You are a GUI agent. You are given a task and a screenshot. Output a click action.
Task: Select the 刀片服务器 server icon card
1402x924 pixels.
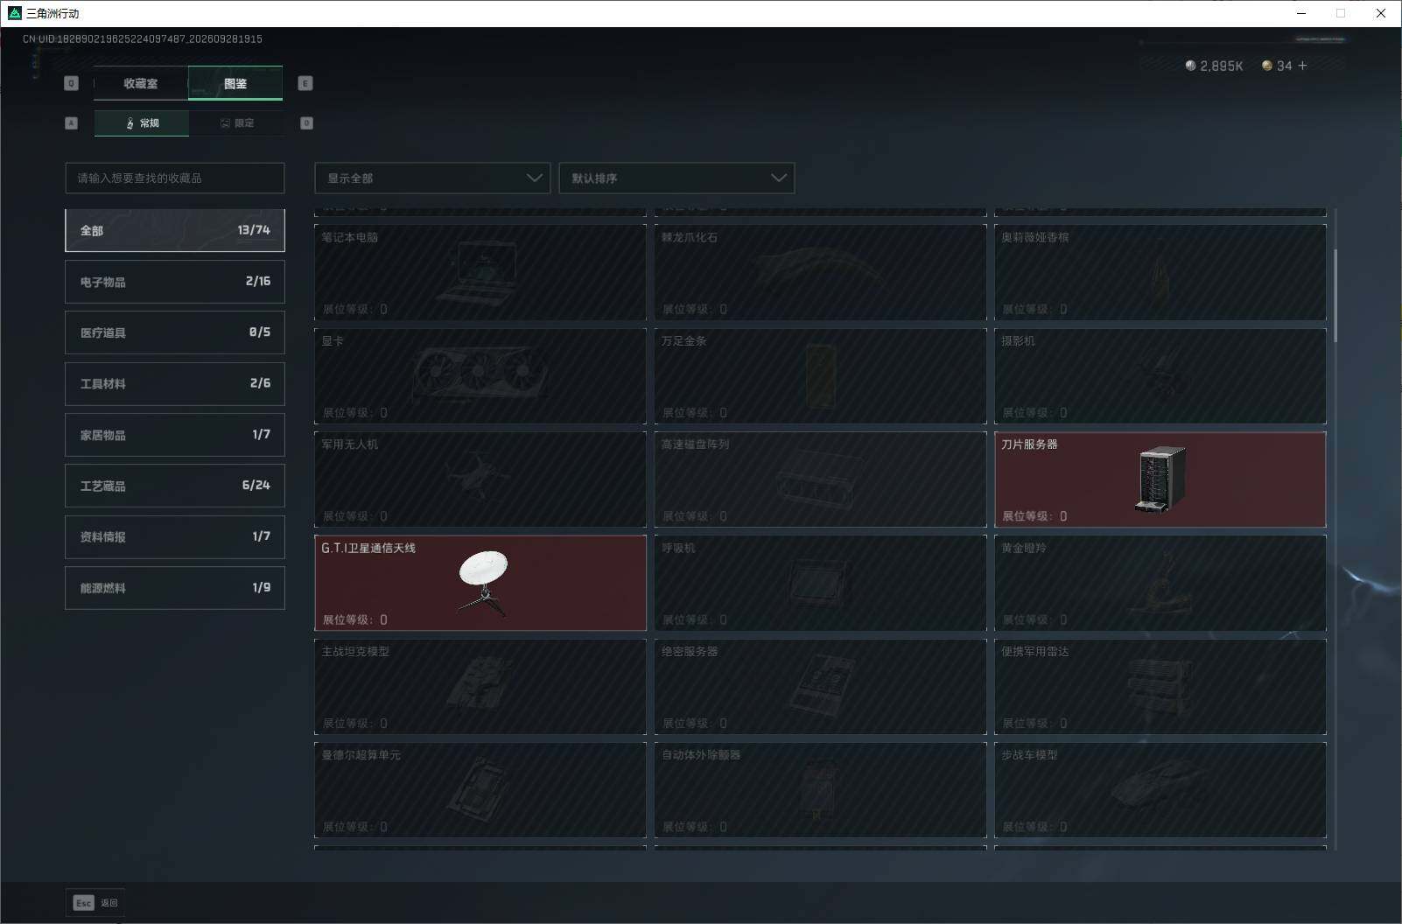coord(1161,479)
